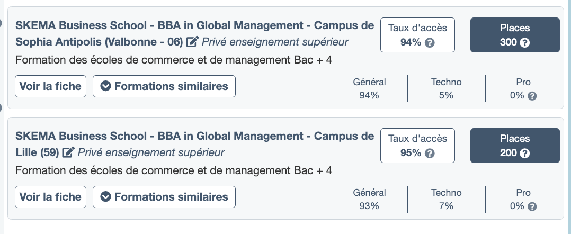The image size is (571, 234).
Task: Expand Formations similaires for Lille campus
Action: (164, 197)
